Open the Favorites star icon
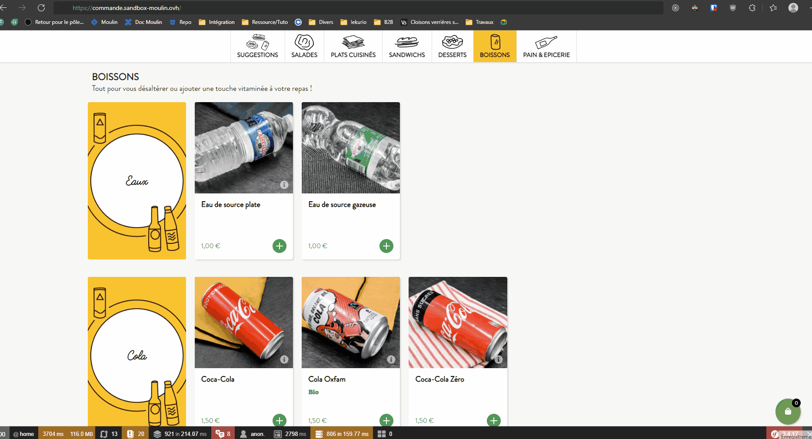The width and height of the screenshot is (812, 439). 773,8
